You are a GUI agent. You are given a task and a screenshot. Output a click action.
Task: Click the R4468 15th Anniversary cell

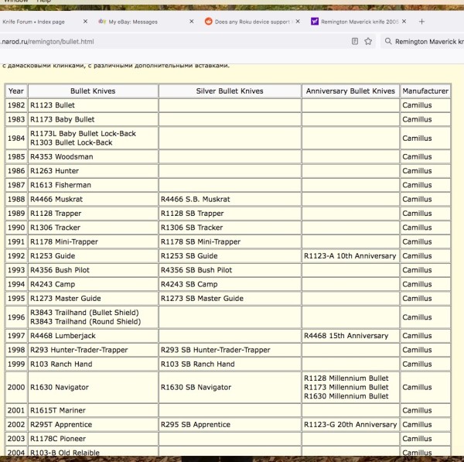point(350,336)
